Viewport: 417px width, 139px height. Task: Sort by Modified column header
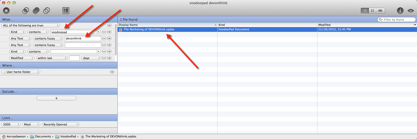click(365, 25)
